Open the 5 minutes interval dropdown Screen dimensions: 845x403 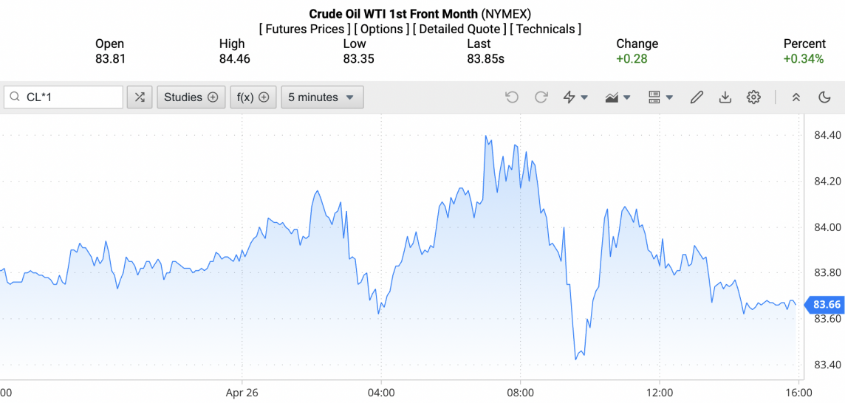tap(322, 97)
